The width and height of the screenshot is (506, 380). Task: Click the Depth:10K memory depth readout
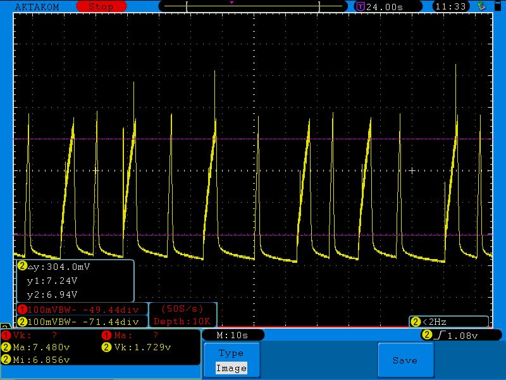[182, 321]
